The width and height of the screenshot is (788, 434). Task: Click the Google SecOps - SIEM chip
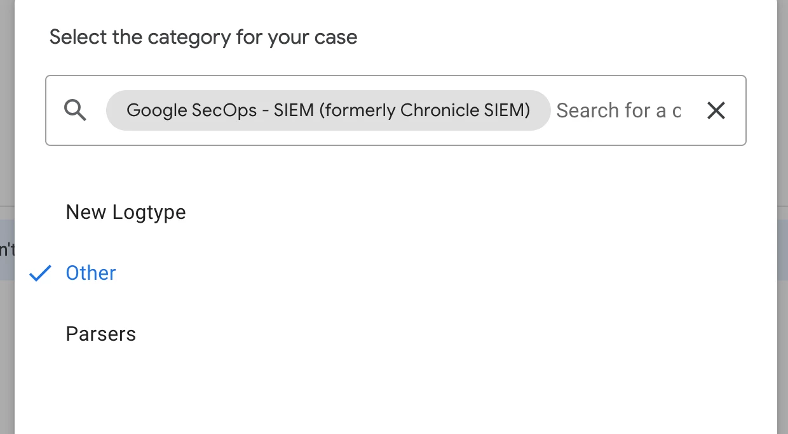click(328, 110)
